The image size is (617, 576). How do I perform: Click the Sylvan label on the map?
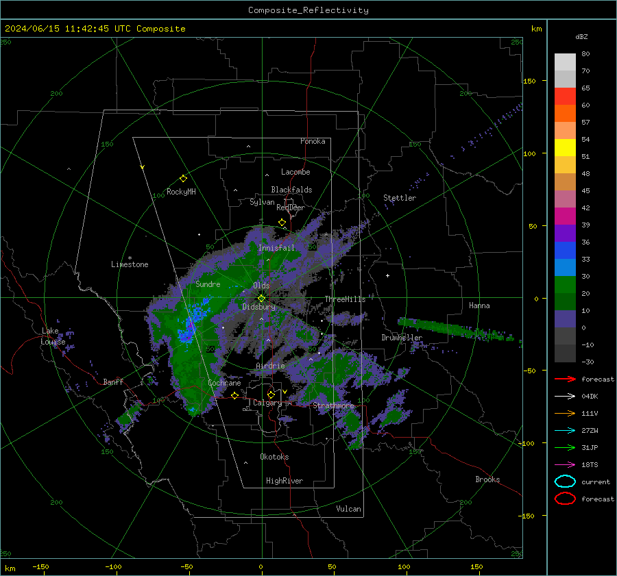[x=262, y=202]
